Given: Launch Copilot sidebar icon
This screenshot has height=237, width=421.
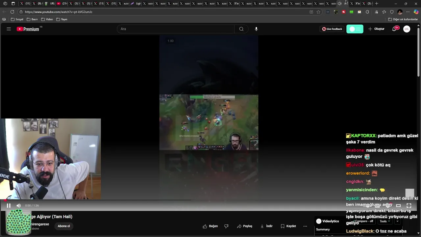Looking at the screenshot, I should tap(416, 12).
